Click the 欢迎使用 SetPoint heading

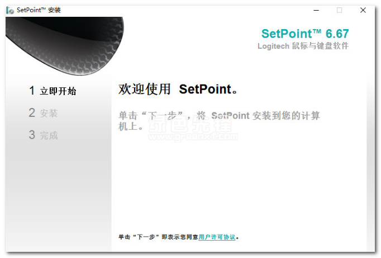tap(178, 89)
